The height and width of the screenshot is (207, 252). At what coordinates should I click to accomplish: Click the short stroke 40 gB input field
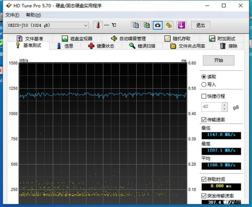coord(211,107)
